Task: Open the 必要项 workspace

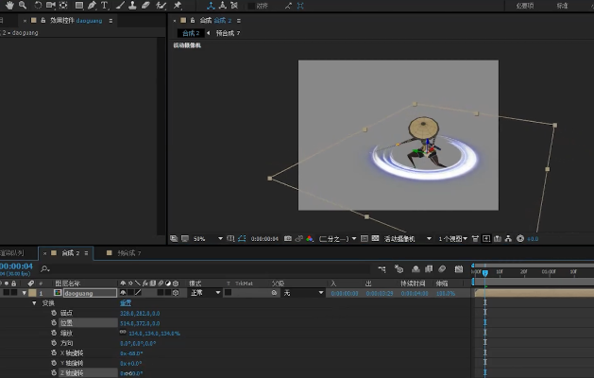Action: tap(525, 6)
